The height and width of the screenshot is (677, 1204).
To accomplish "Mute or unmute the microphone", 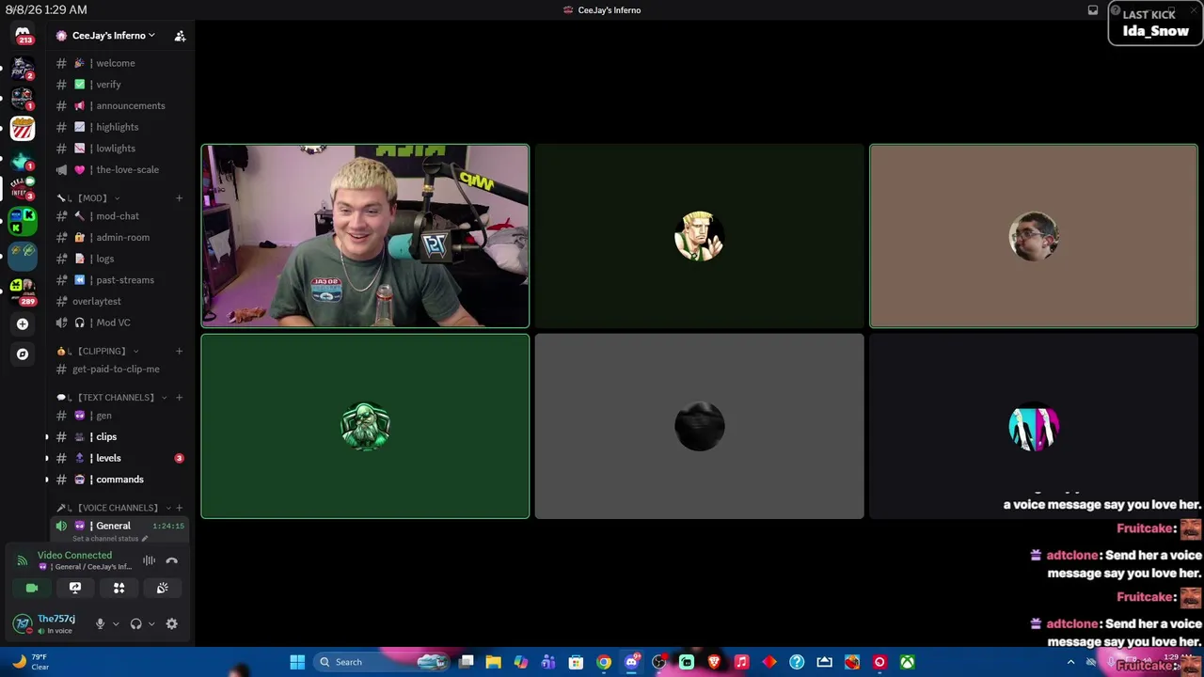I will coord(100,623).
